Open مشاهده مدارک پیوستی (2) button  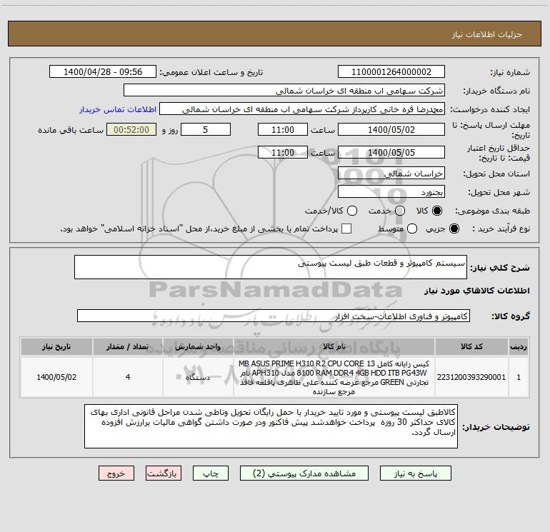pyautogui.click(x=304, y=473)
